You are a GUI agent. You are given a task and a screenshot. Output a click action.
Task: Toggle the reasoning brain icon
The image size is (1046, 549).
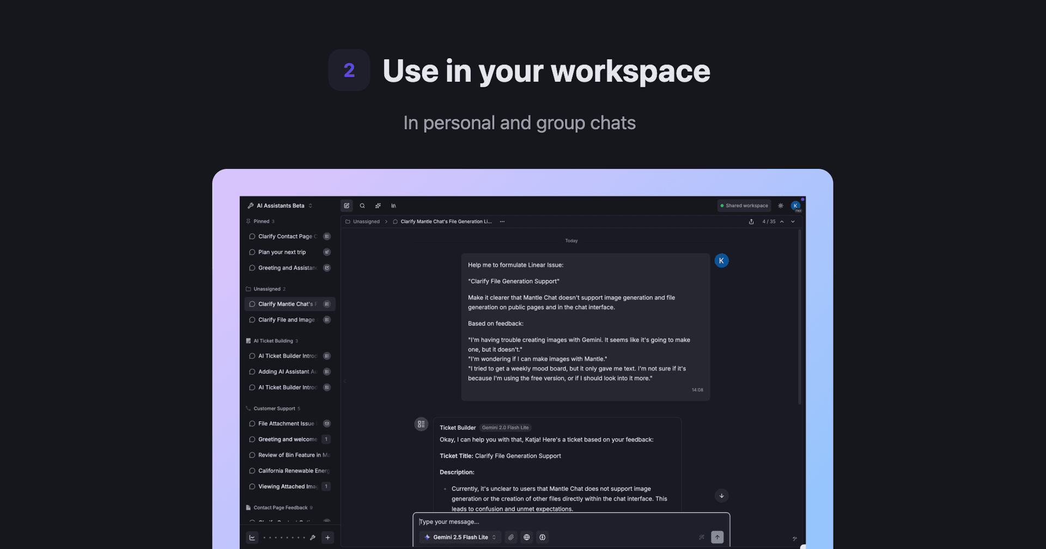click(543, 538)
